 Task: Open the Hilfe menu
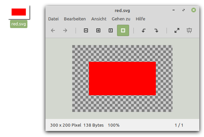coord(140,19)
